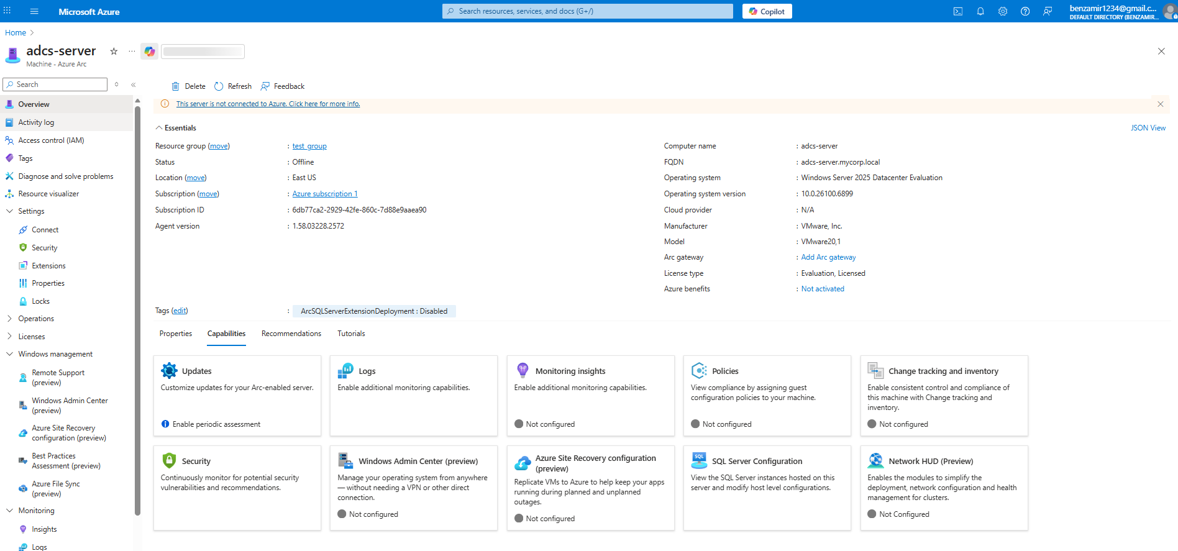Click the Add Arc gateway link

828,257
